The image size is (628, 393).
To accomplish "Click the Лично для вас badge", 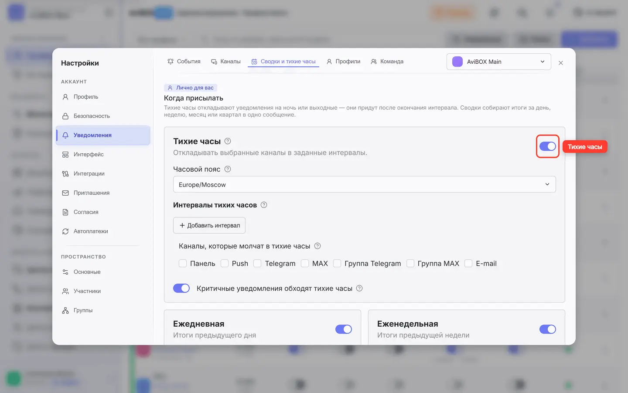I will (x=191, y=88).
